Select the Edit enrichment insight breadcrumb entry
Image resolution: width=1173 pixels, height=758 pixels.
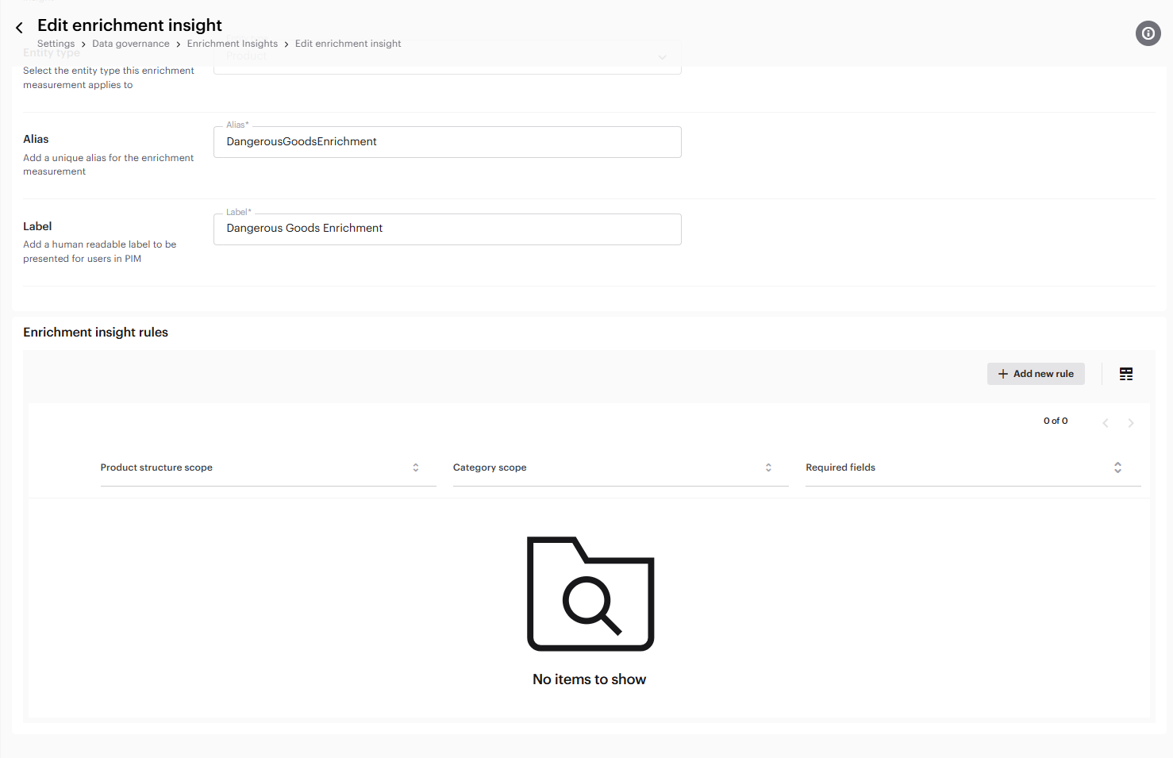click(348, 44)
